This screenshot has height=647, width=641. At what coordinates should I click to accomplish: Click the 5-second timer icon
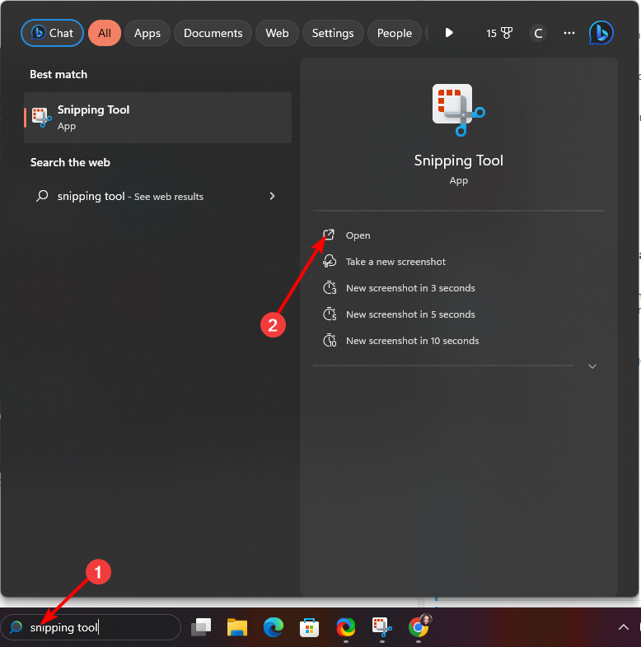pyautogui.click(x=330, y=314)
